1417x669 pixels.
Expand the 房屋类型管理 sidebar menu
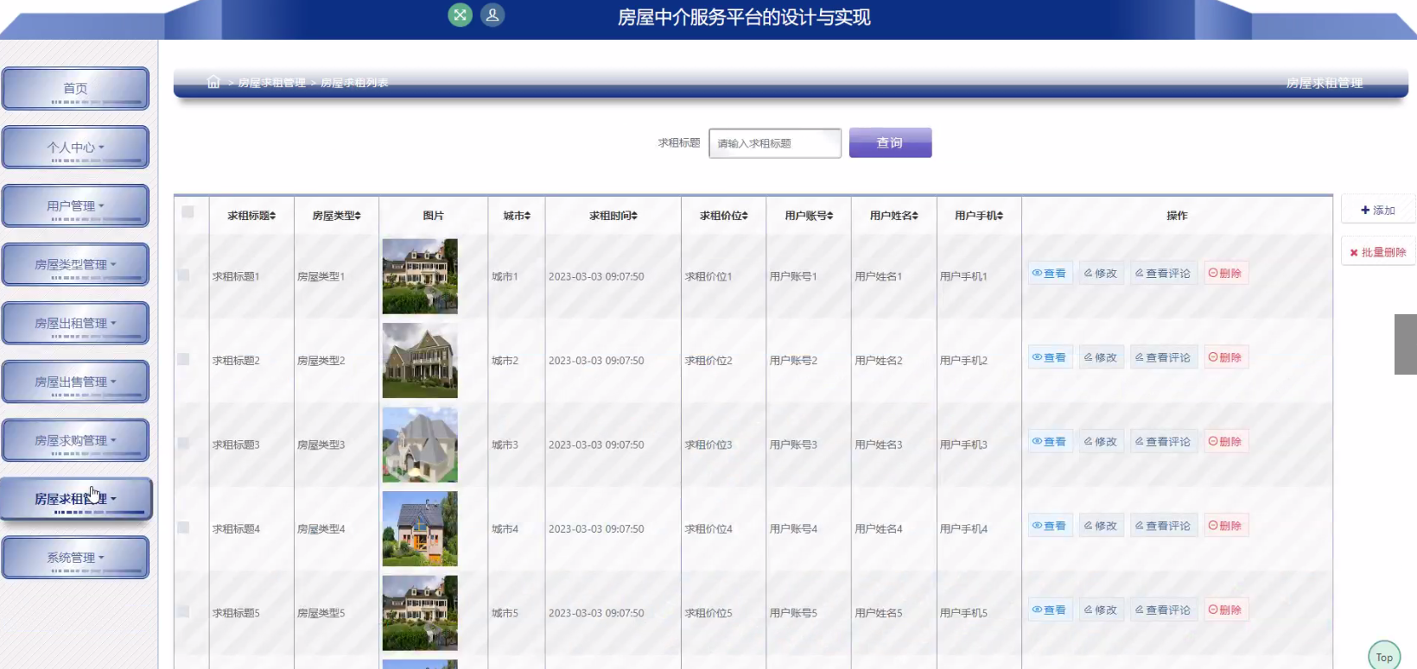[75, 265]
